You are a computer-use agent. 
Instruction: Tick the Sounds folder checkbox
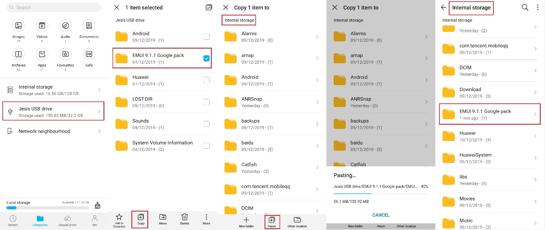(207, 124)
